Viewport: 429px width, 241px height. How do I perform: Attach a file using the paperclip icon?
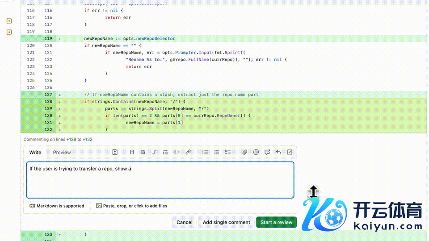coord(245,152)
